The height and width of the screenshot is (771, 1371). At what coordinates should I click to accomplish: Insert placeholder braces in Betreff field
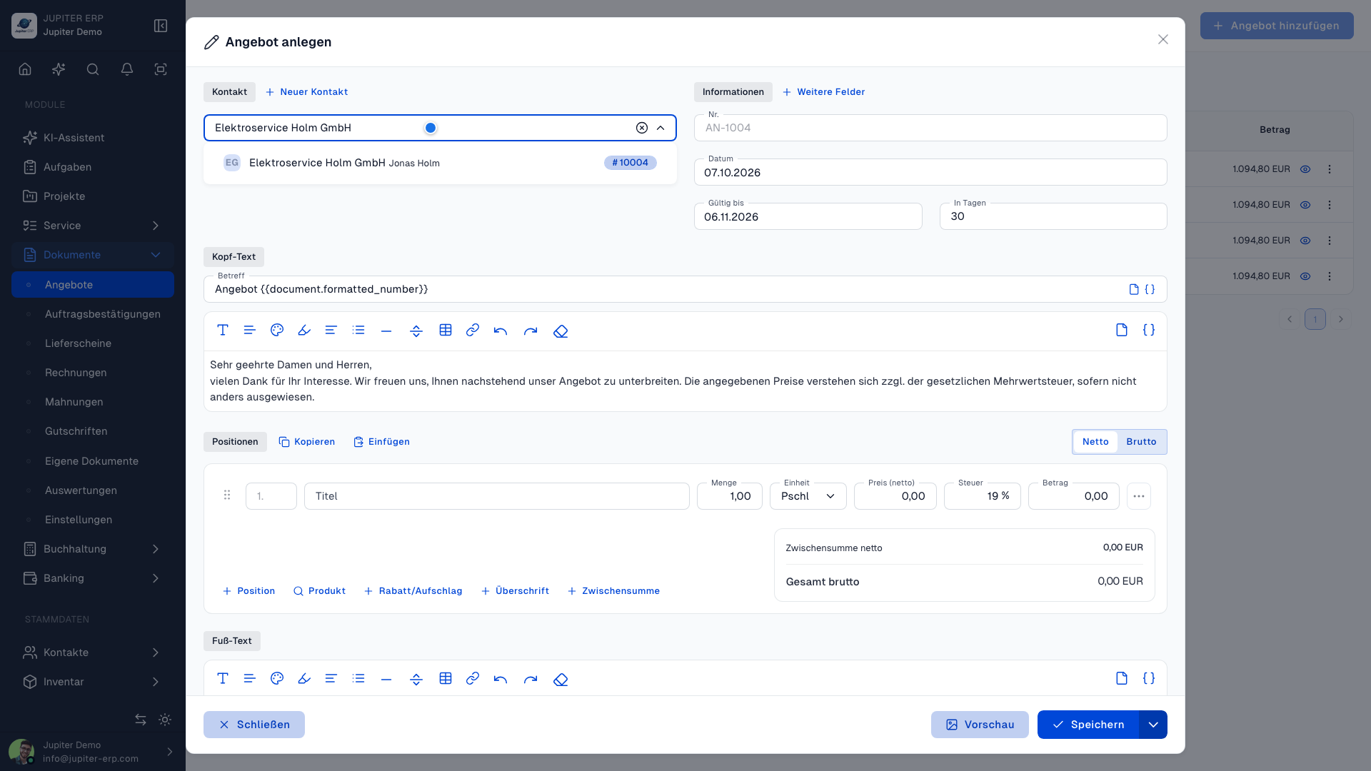tap(1150, 289)
